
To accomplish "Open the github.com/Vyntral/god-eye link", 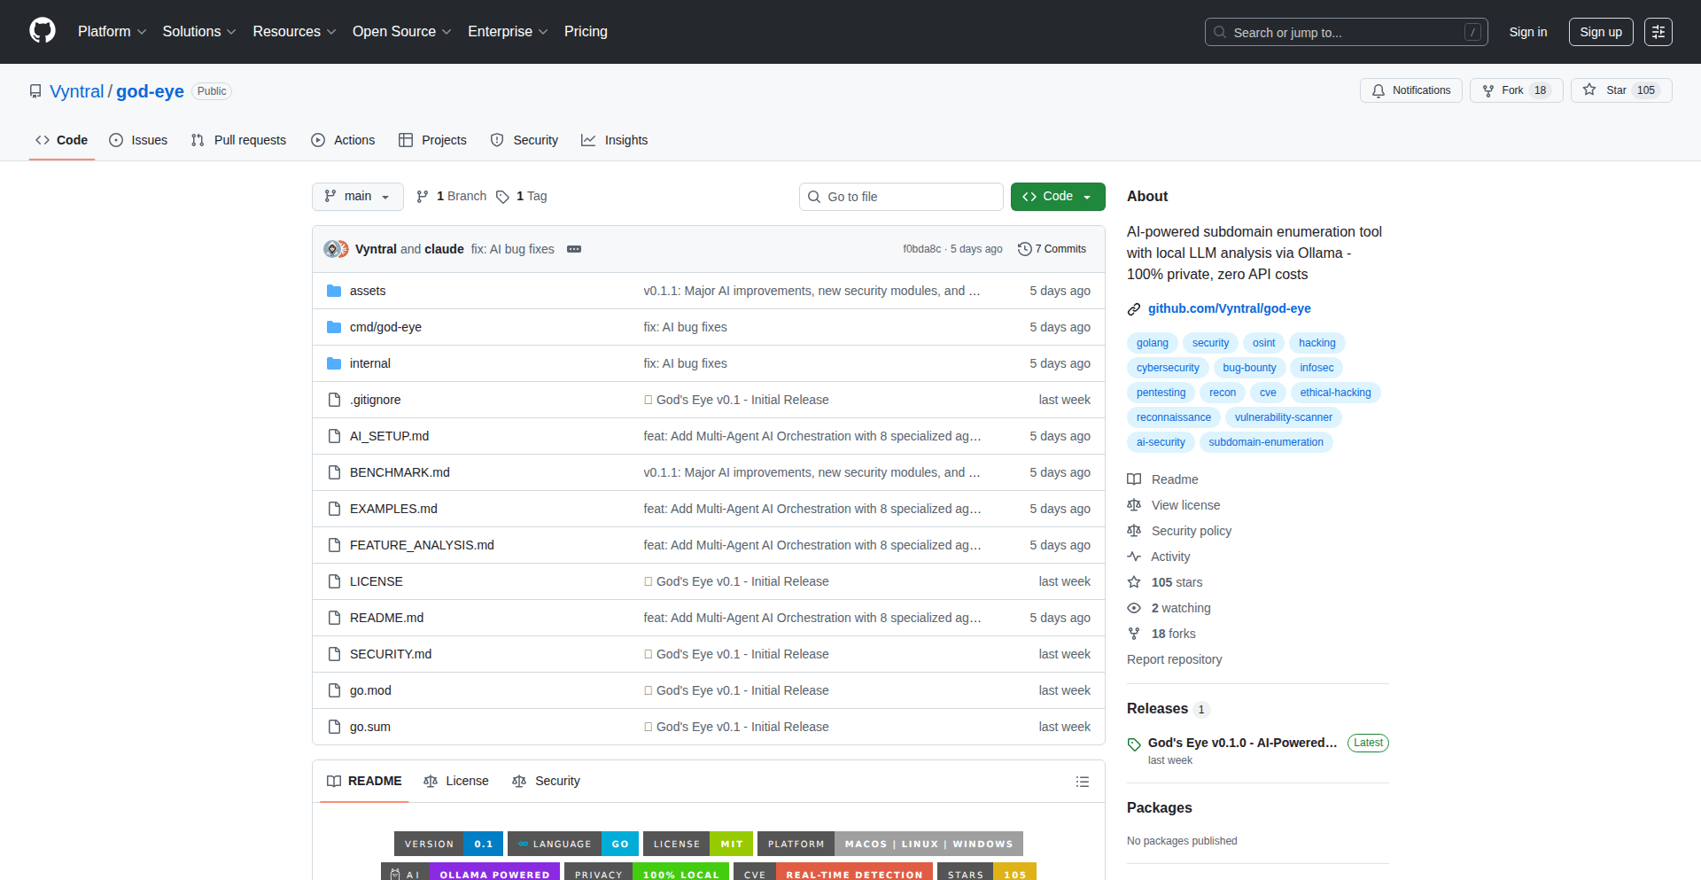I will coord(1230,308).
